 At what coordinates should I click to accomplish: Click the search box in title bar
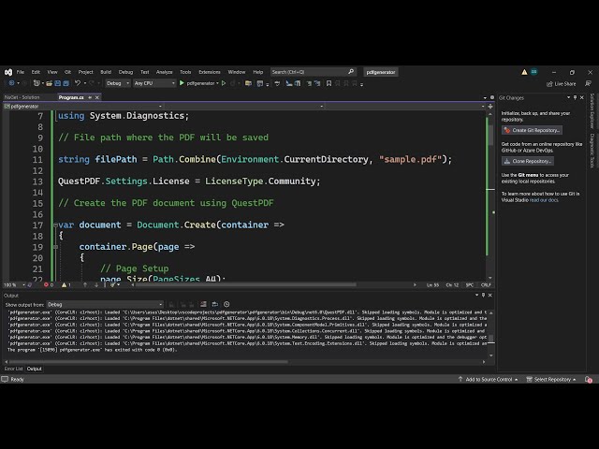click(x=309, y=72)
